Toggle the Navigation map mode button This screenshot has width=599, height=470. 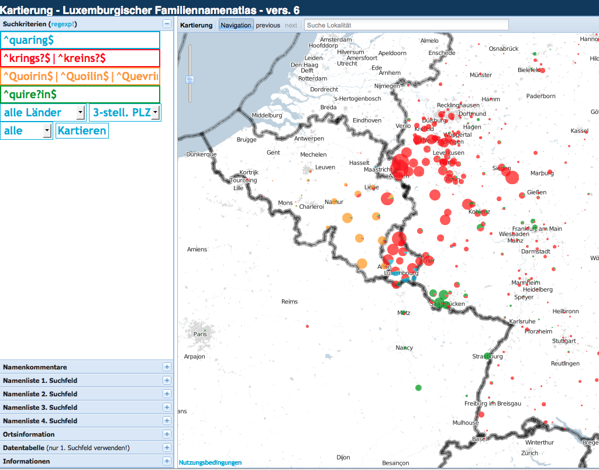point(236,25)
